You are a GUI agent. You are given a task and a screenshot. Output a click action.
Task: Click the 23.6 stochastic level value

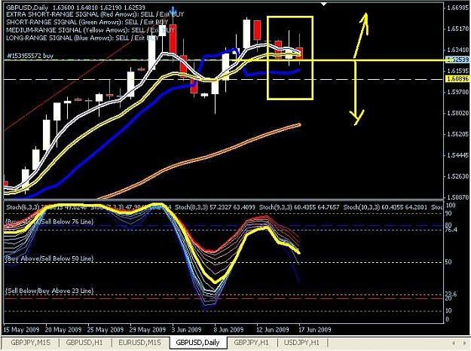[x=451, y=294]
